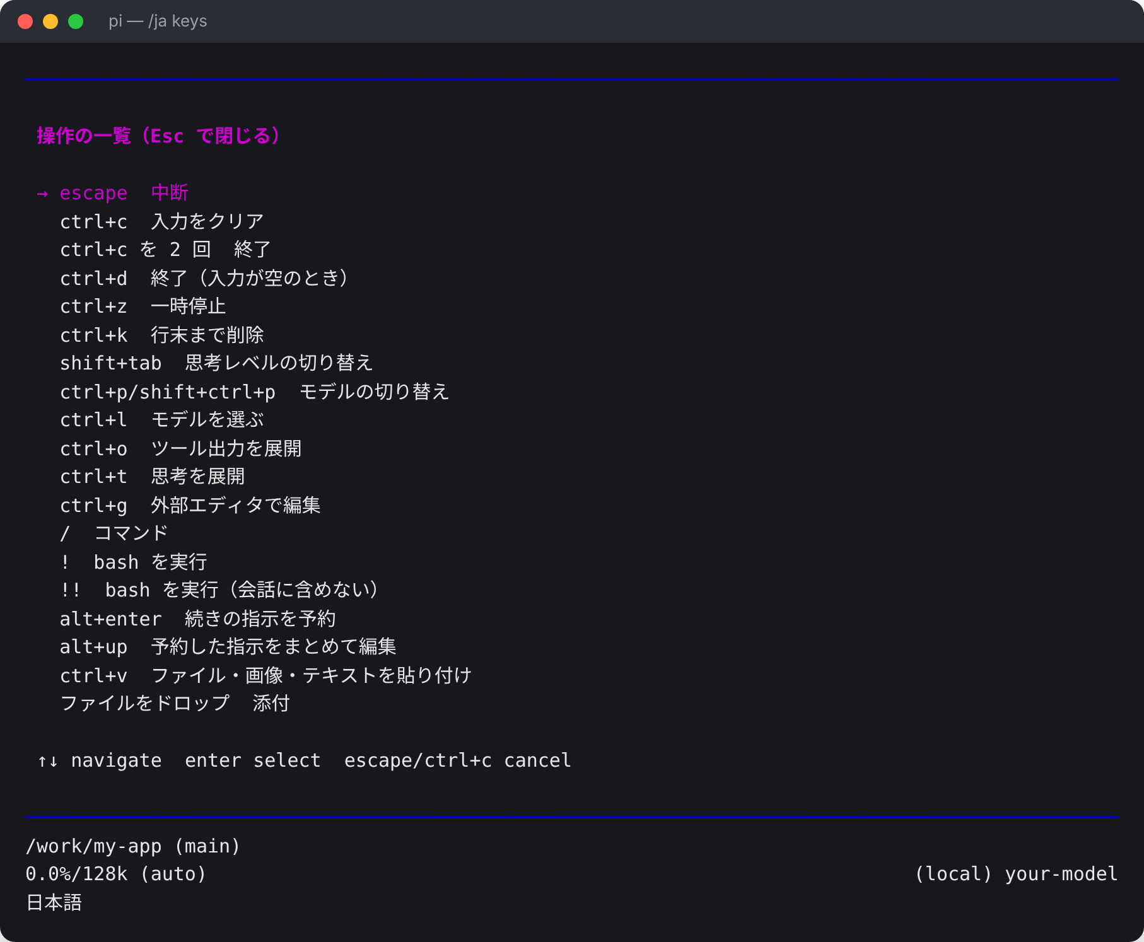Select the / コマンド row

pyautogui.click(x=114, y=533)
